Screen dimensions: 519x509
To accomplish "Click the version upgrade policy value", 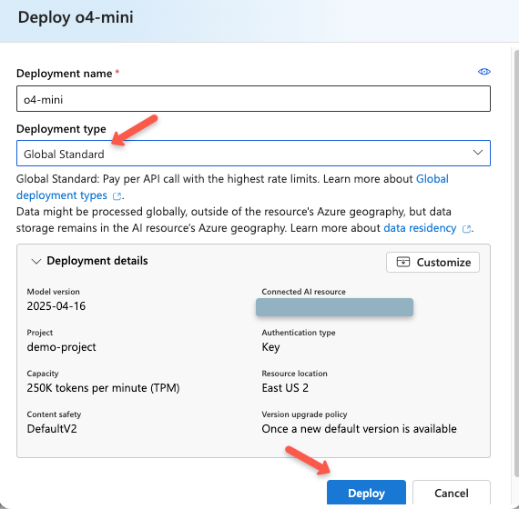I will [x=359, y=429].
